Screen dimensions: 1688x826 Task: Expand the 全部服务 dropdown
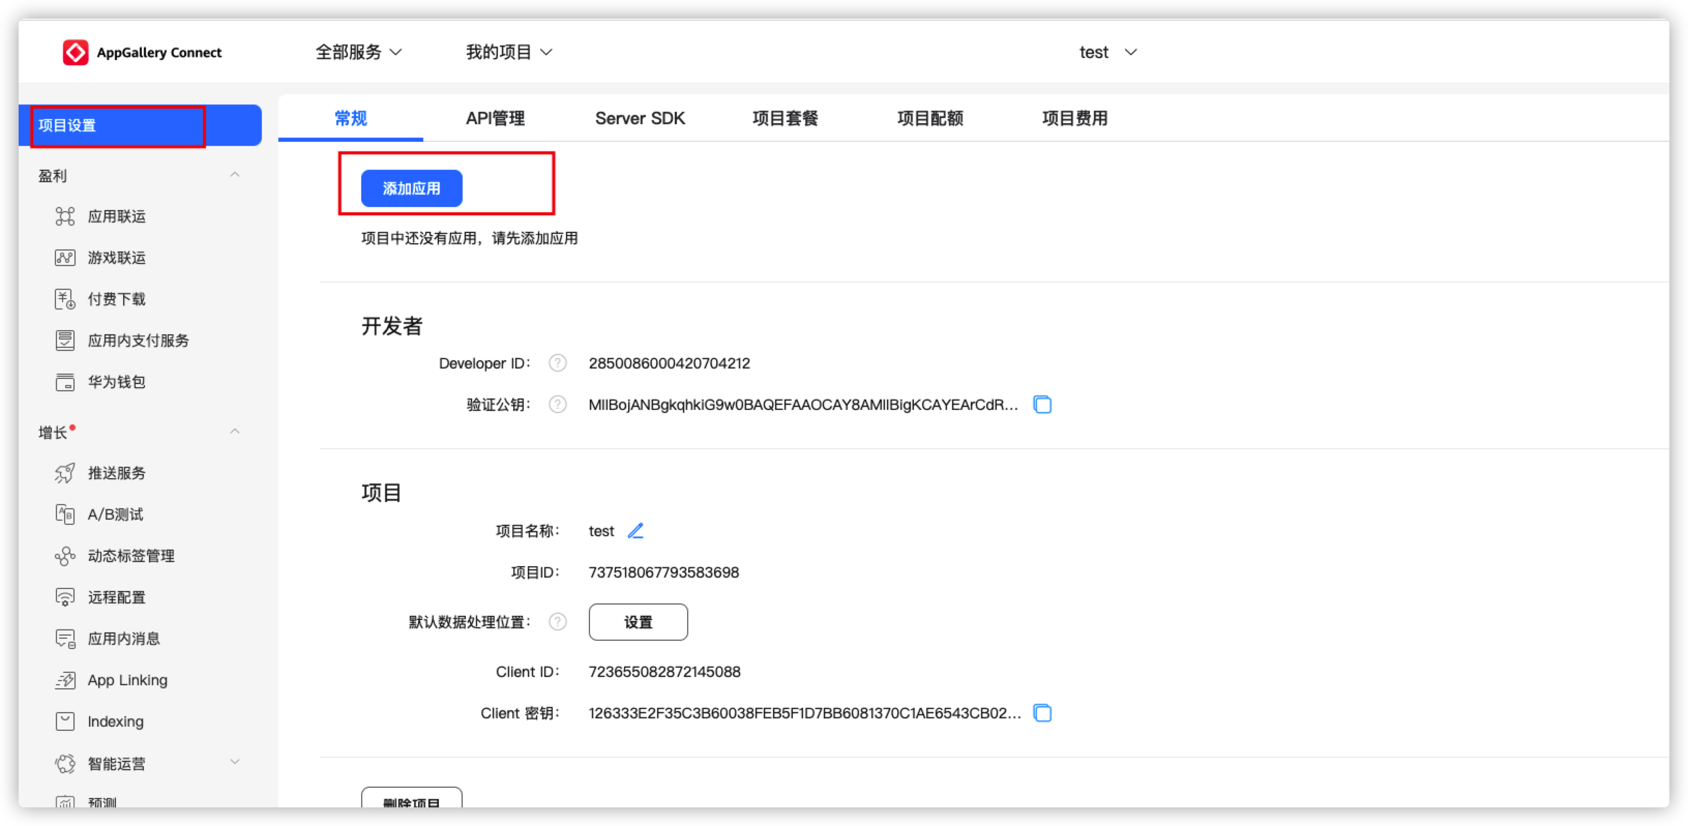[359, 52]
